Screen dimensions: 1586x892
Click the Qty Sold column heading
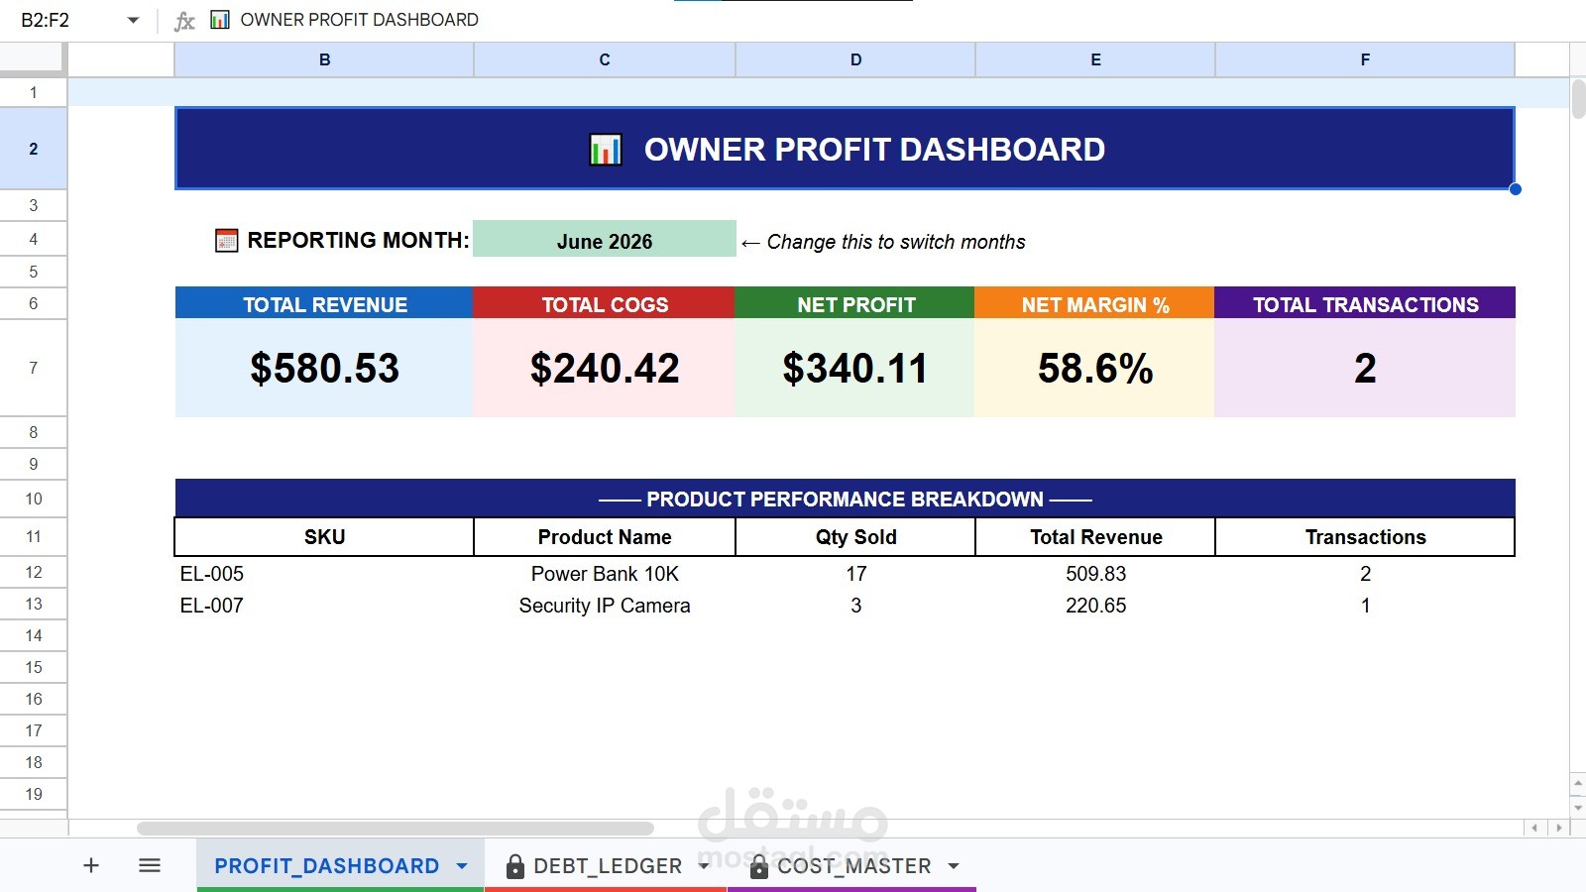pyautogui.click(x=855, y=536)
